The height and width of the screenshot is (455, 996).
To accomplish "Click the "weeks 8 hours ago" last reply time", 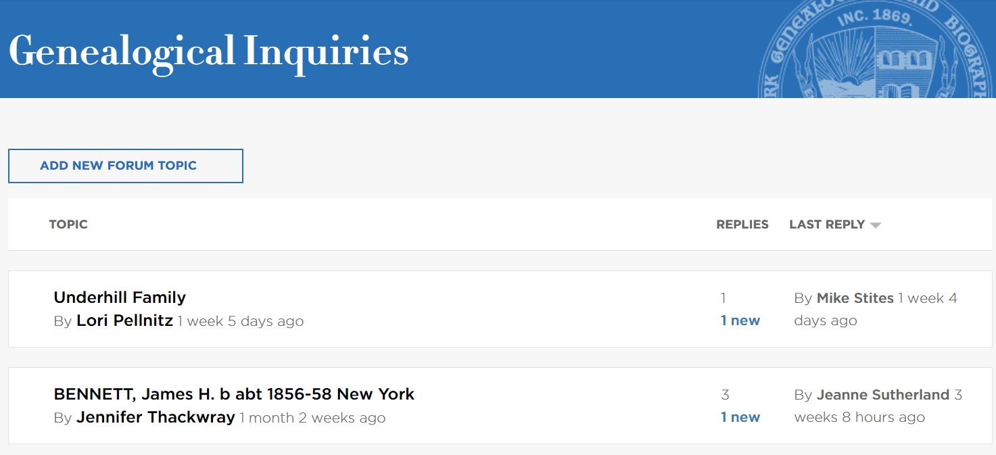I will click(x=859, y=418).
